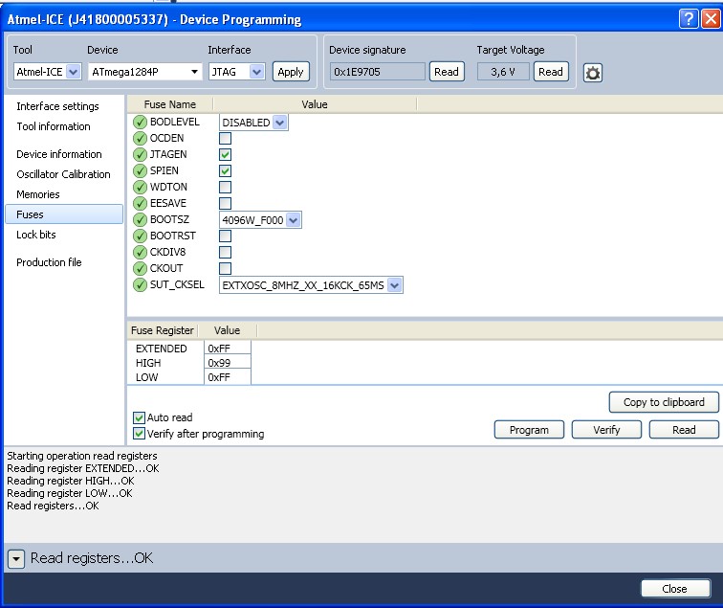The width and height of the screenshot is (723, 608).
Task: Open the BOOTSZ dropdown showing 4096W_F000
Action: click(x=260, y=220)
